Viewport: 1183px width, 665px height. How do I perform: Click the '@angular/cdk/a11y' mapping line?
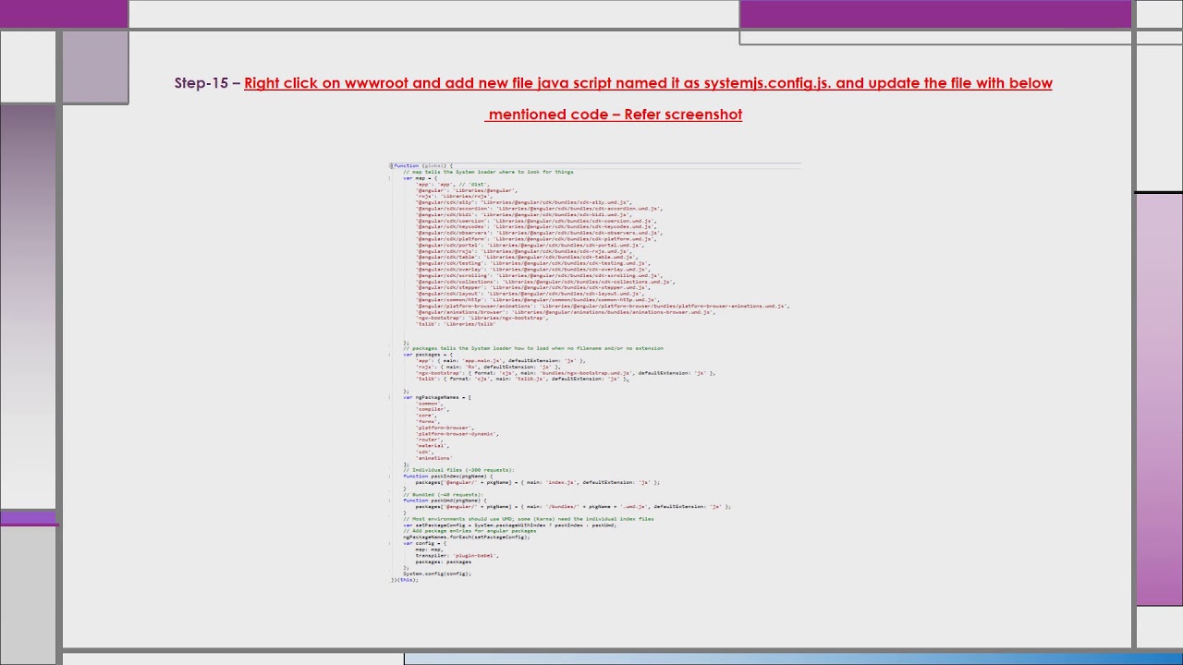tap(524, 202)
